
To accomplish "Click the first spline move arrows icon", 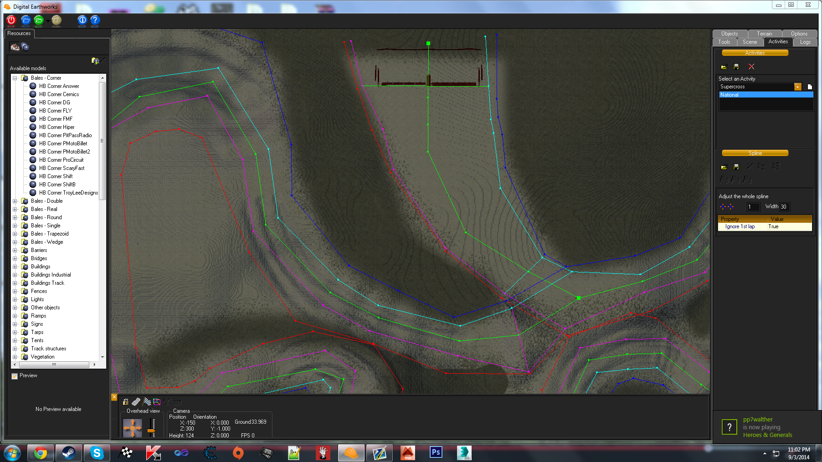I will [x=723, y=207].
